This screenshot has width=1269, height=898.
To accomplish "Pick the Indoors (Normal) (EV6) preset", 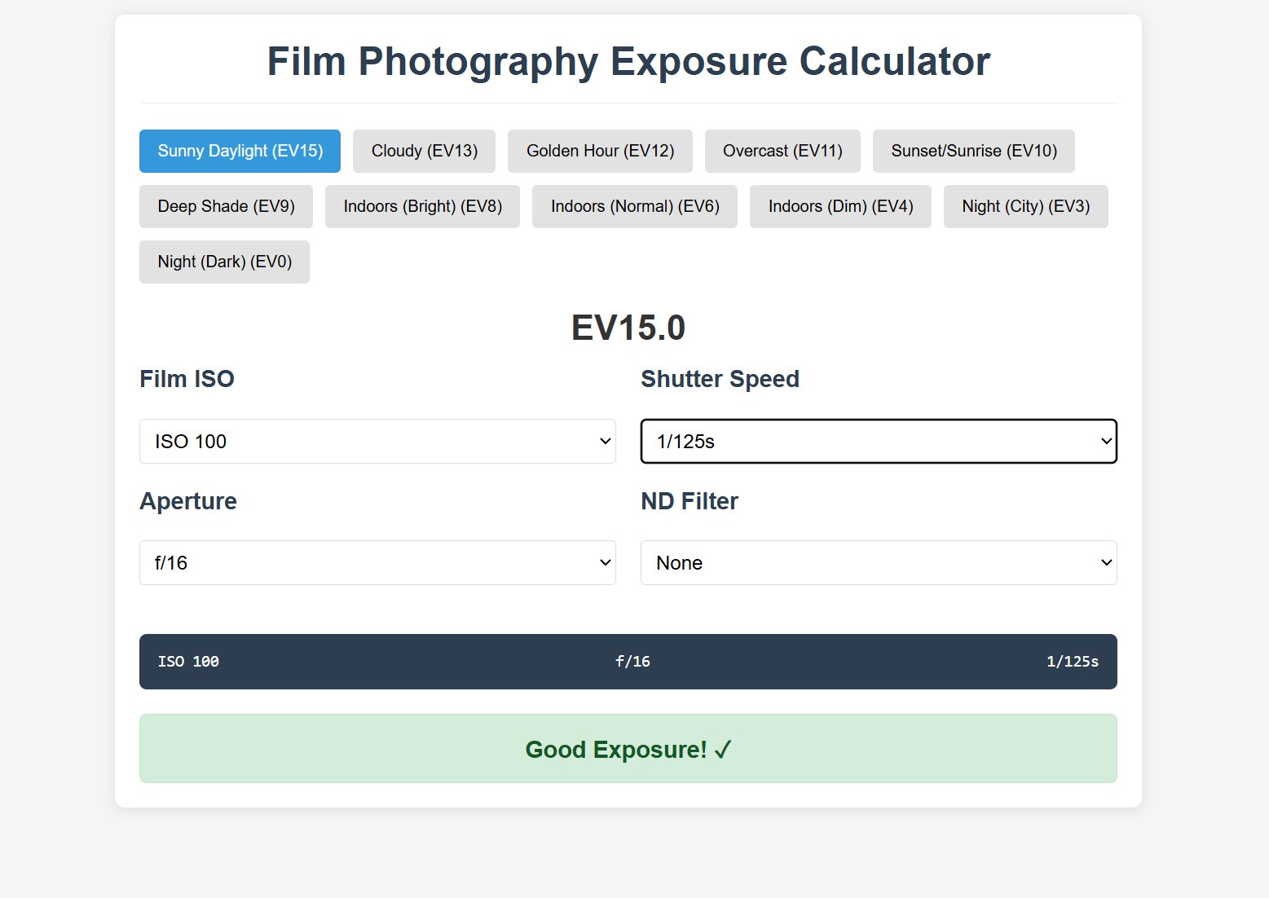I will click(634, 206).
